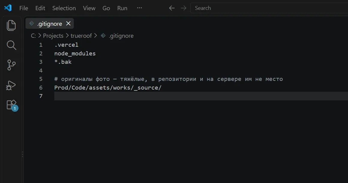Click the trueroof breadcrumb segment
Image resolution: width=348 pixels, height=183 pixels.
point(81,36)
